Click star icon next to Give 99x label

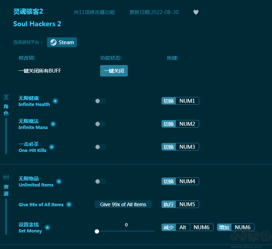[x=69, y=204]
